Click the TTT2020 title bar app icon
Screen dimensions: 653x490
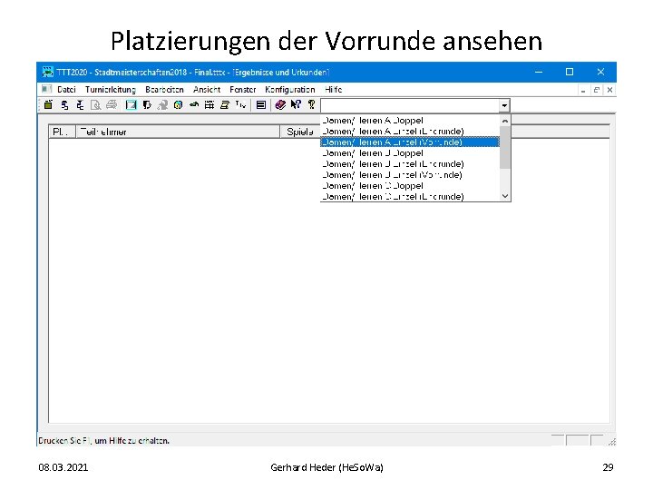click(x=48, y=72)
